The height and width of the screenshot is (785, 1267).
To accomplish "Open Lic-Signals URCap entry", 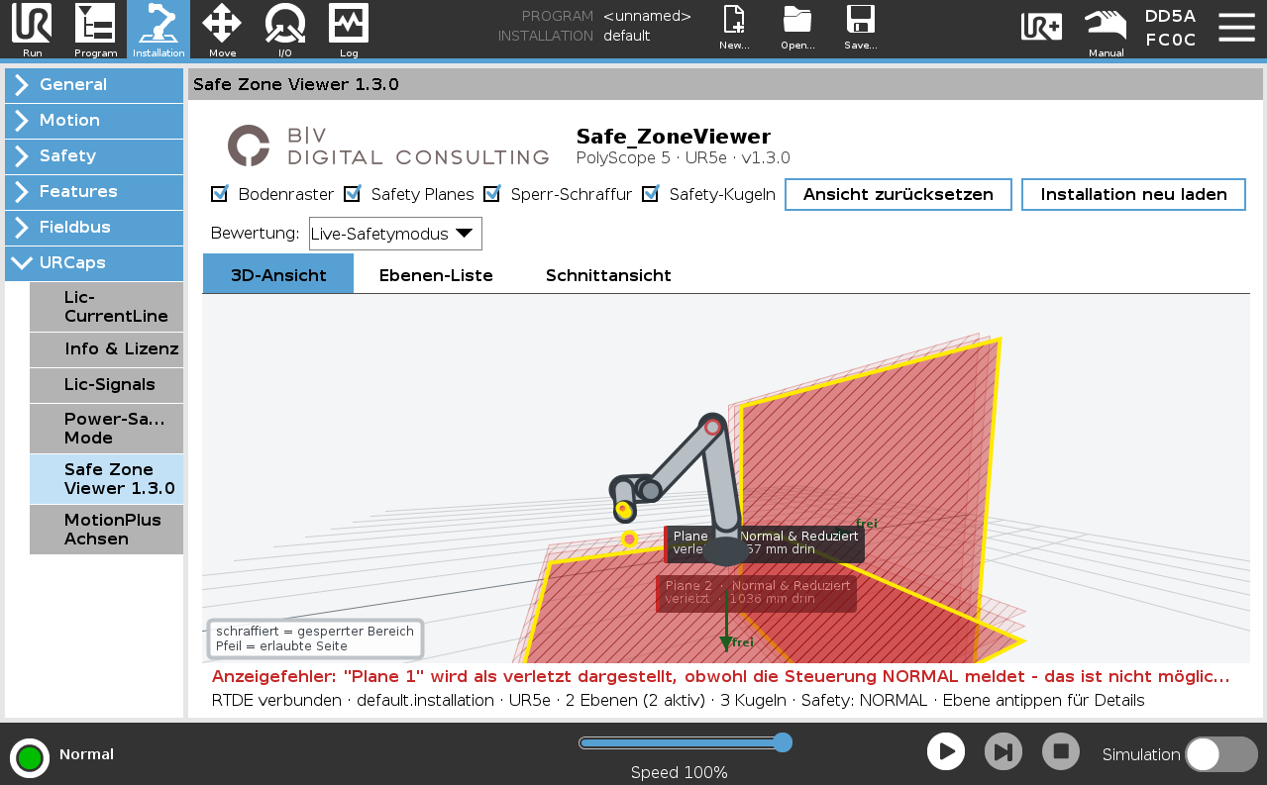I will 106,385.
